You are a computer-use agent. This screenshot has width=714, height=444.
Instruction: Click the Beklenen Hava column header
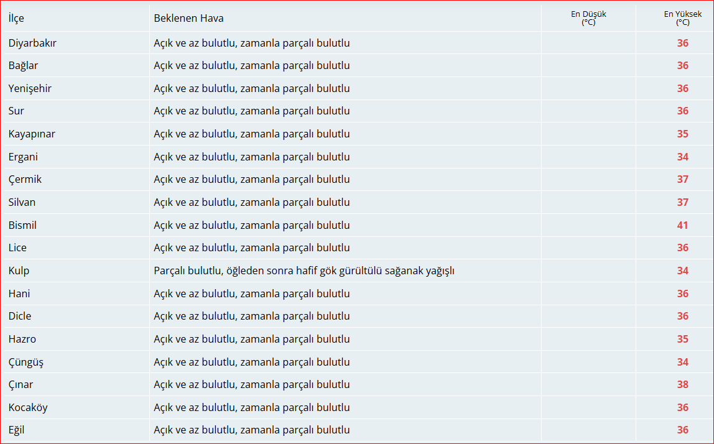coord(188,18)
